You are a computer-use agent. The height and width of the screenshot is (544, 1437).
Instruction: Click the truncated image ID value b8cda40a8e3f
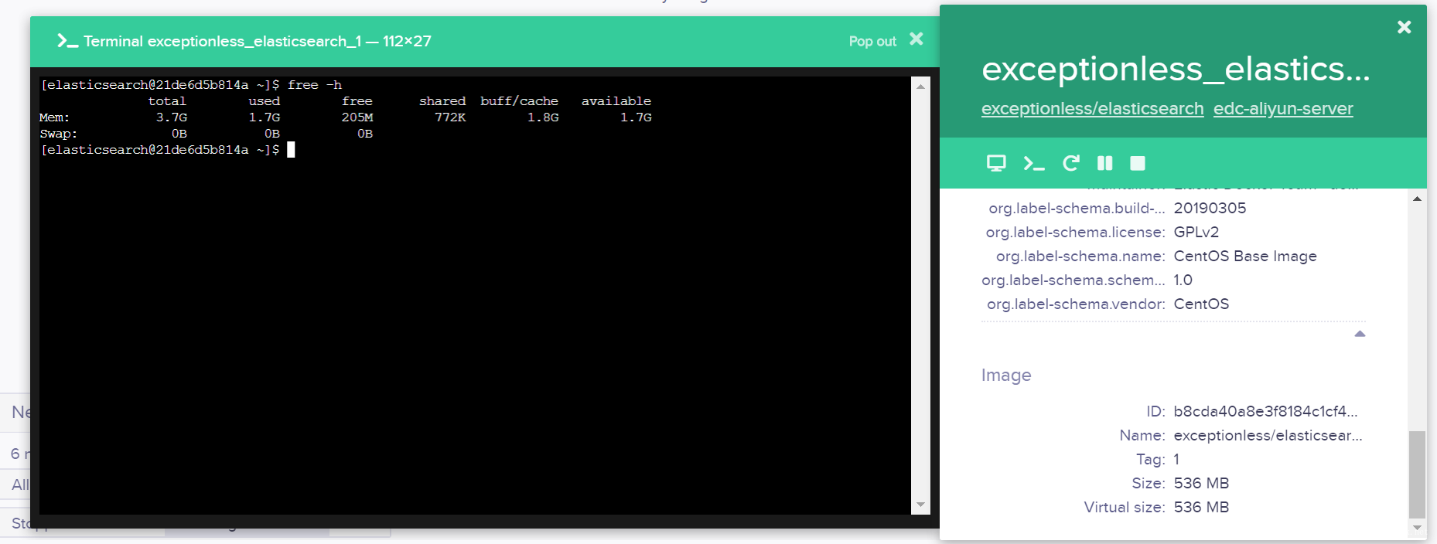[1265, 411]
